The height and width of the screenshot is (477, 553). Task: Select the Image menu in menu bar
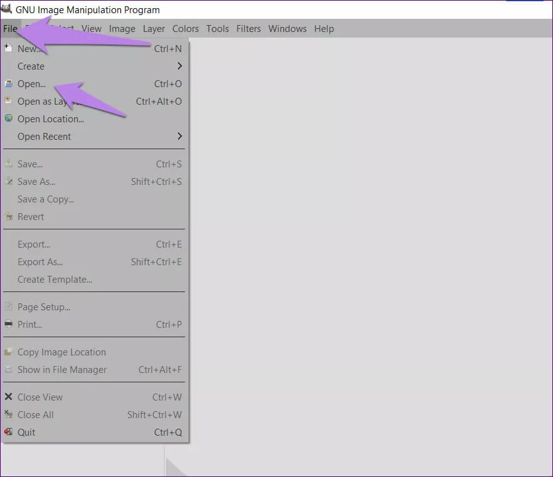click(122, 29)
